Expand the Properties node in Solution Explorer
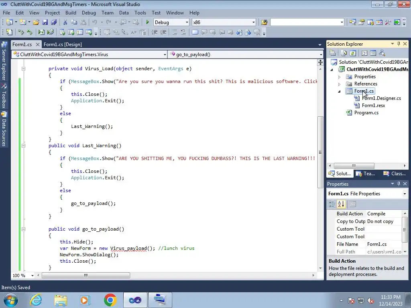The width and height of the screenshot is (411, 308). [x=340, y=77]
